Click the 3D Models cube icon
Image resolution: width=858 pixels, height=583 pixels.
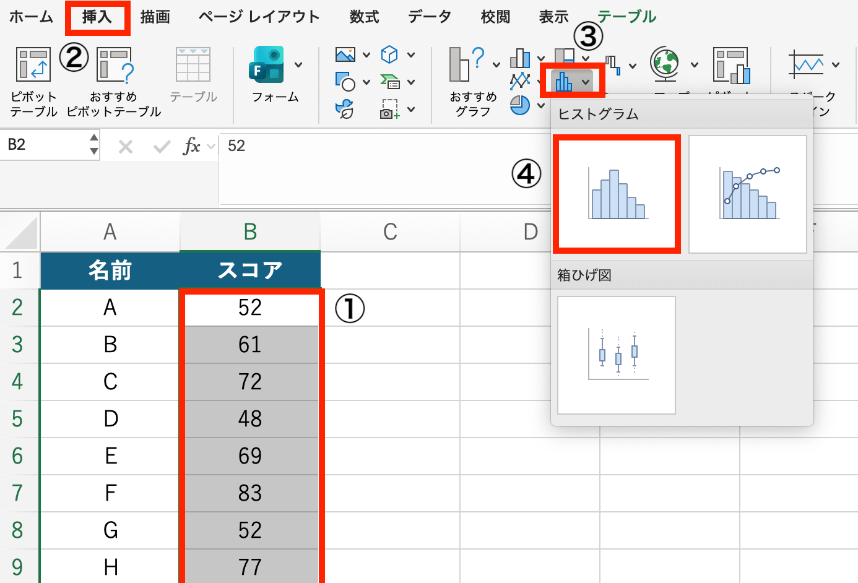(389, 54)
